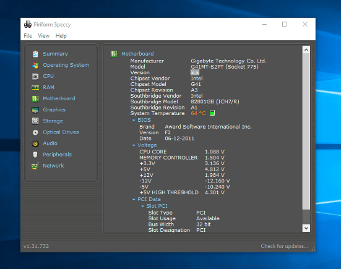Viewport: 341px width, 269px height.
Task: Click the BIOS brand Award Software International Inc.
Action: point(208,127)
